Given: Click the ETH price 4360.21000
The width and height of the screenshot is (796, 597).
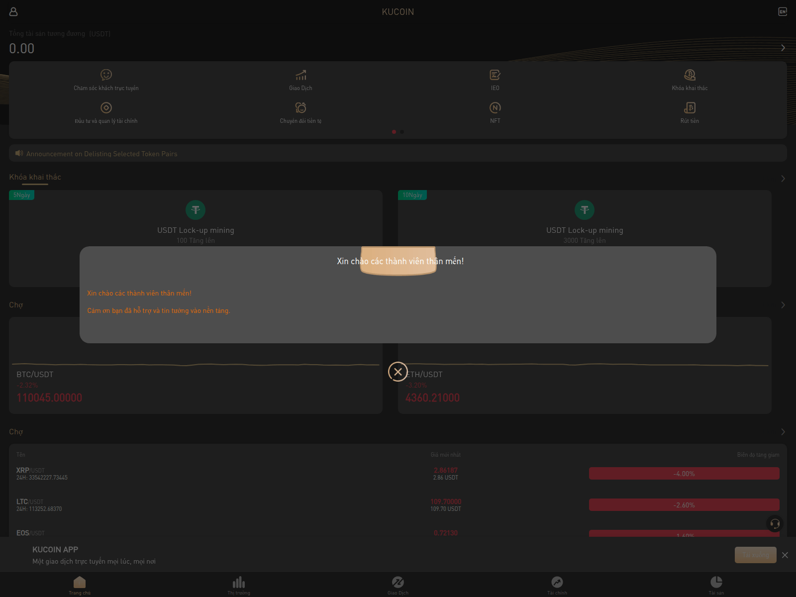Looking at the screenshot, I should point(432,398).
